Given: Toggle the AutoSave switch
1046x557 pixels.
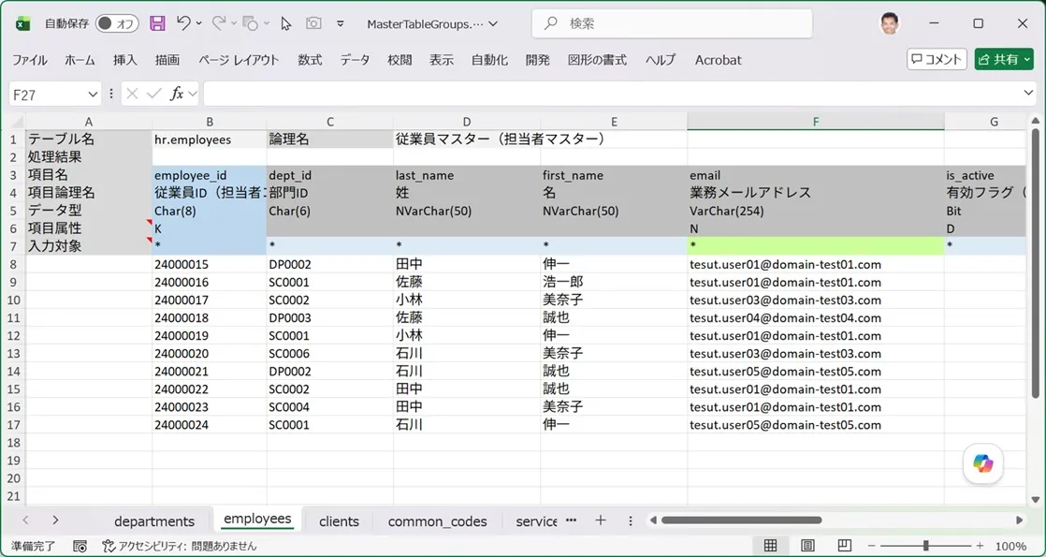Looking at the screenshot, I should click(117, 24).
